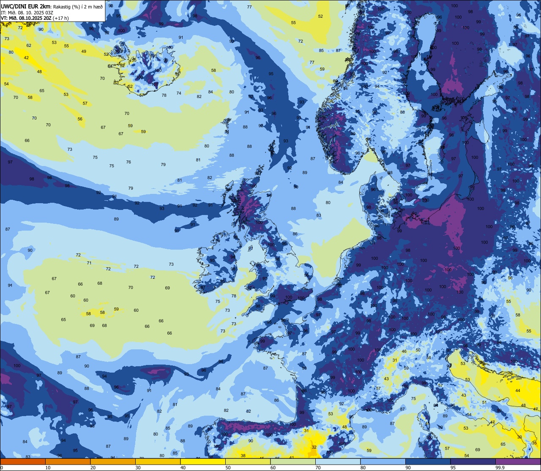Screen dimensions: 541x471
Task: Click the '38' humidity value in central Spain
Action: point(243,456)
